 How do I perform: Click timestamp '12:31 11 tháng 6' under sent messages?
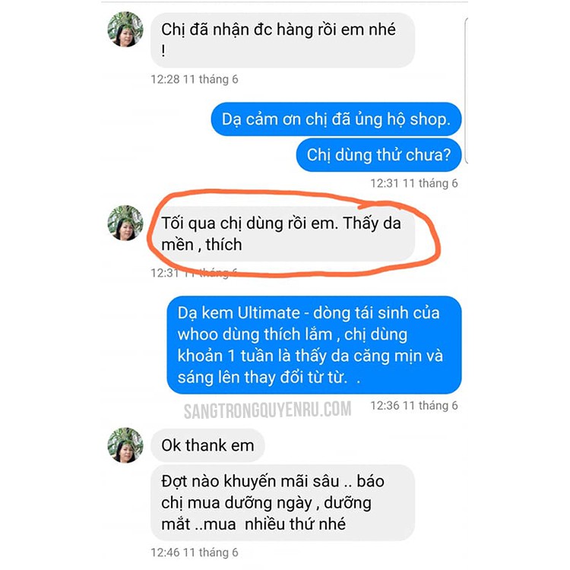[414, 183]
